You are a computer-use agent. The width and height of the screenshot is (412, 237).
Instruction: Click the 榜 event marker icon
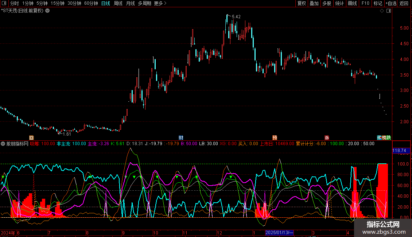pyautogui.click(x=384, y=138)
